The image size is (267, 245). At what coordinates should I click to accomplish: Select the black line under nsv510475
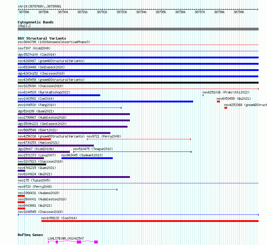point(132,152)
